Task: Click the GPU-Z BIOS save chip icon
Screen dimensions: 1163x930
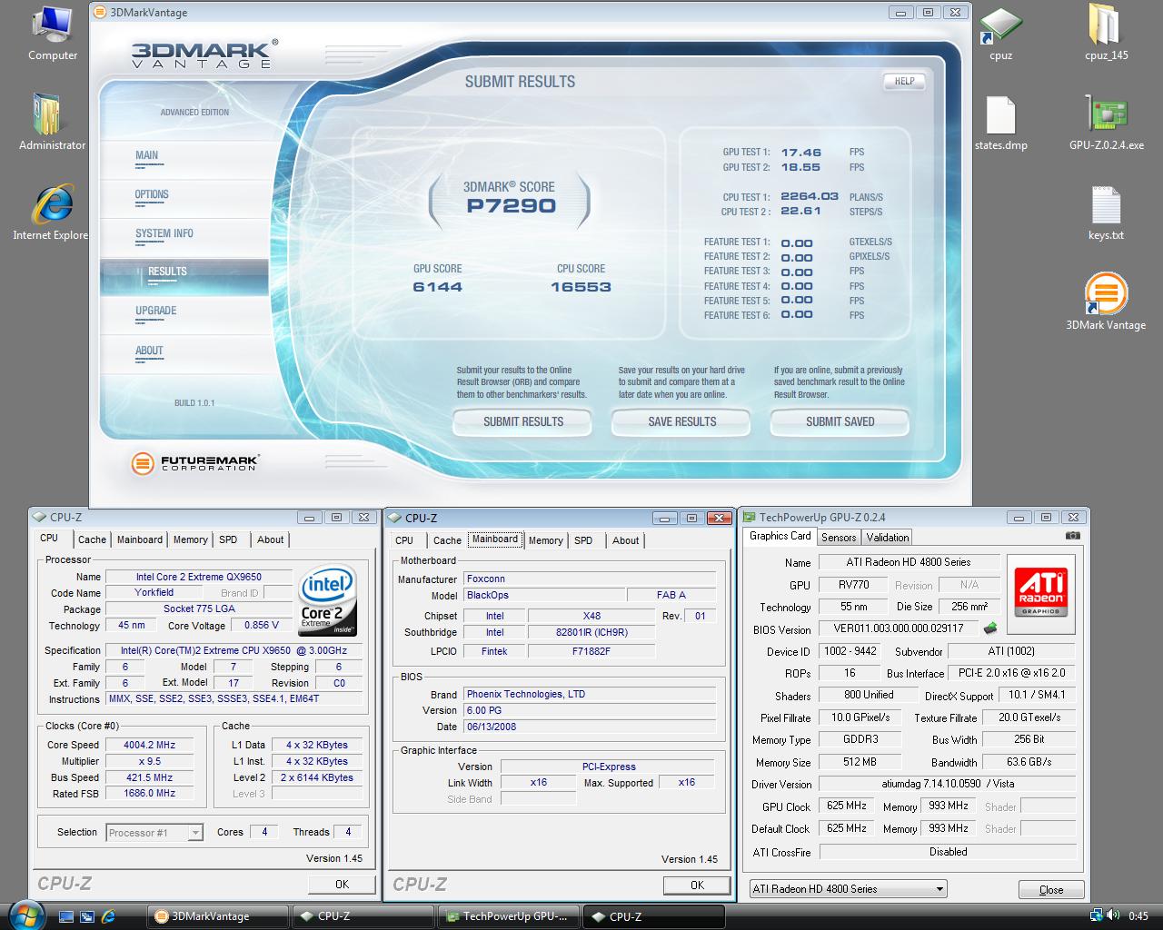Action: [x=990, y=628]
